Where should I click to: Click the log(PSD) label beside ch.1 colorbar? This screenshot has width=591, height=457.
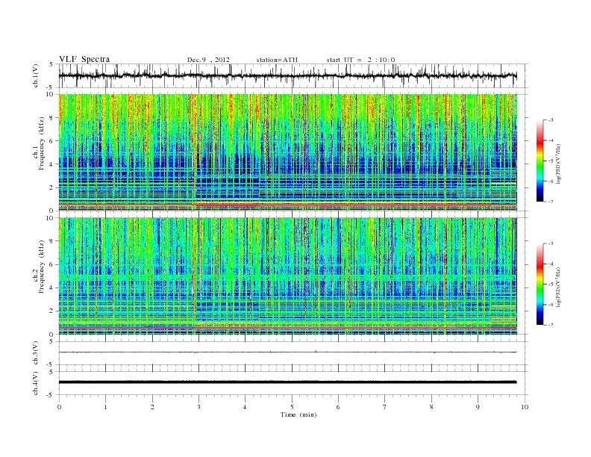(559, 164)
